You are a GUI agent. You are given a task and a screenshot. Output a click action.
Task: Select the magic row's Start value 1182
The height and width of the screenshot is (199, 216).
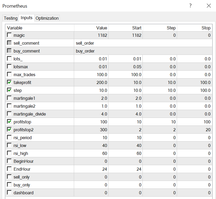pos(125,35)
